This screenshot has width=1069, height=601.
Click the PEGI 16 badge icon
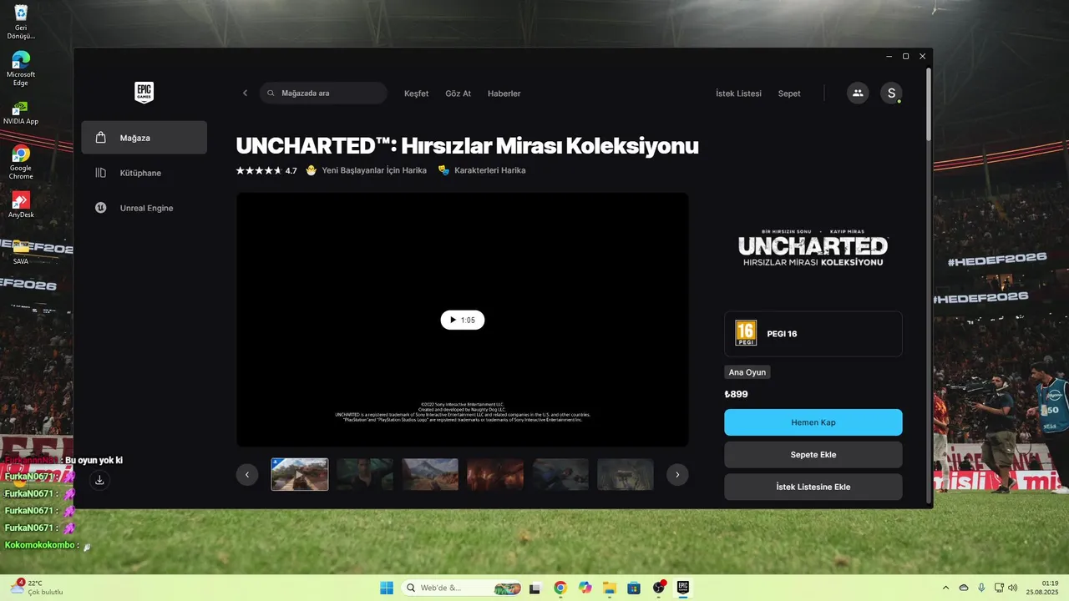pos(746,333)
